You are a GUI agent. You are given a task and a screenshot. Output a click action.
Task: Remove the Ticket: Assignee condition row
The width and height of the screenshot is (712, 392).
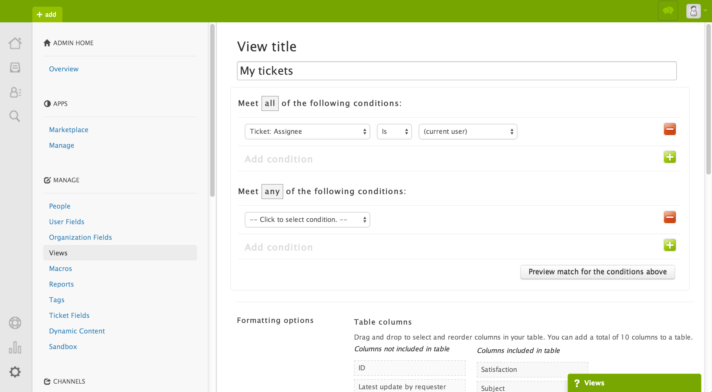coord(670,129)
